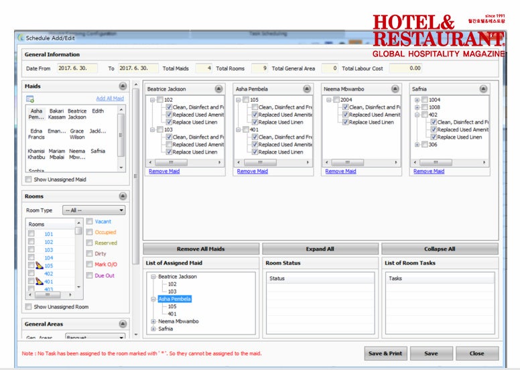
Task: Collapse the Rooms panel arrow icon
Action: coord(123,196)
